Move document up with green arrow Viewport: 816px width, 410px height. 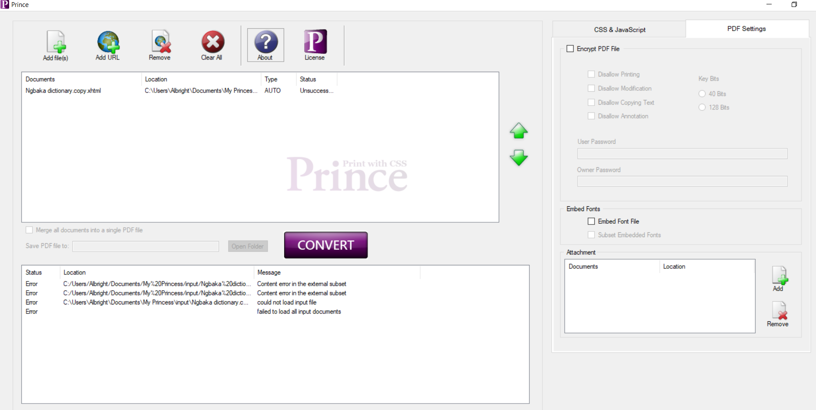[x=518, y=131]
